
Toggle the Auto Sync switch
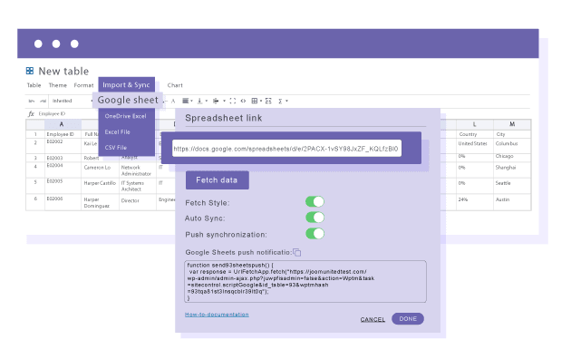pyautogui.click(x=315, y=218)
